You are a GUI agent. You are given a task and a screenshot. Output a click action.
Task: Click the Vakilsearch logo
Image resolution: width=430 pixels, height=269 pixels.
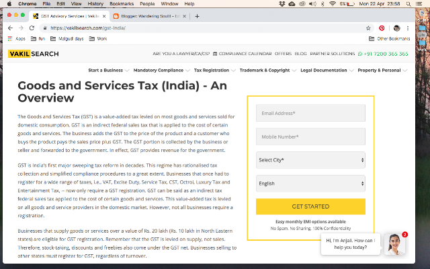tap(33, 54)
